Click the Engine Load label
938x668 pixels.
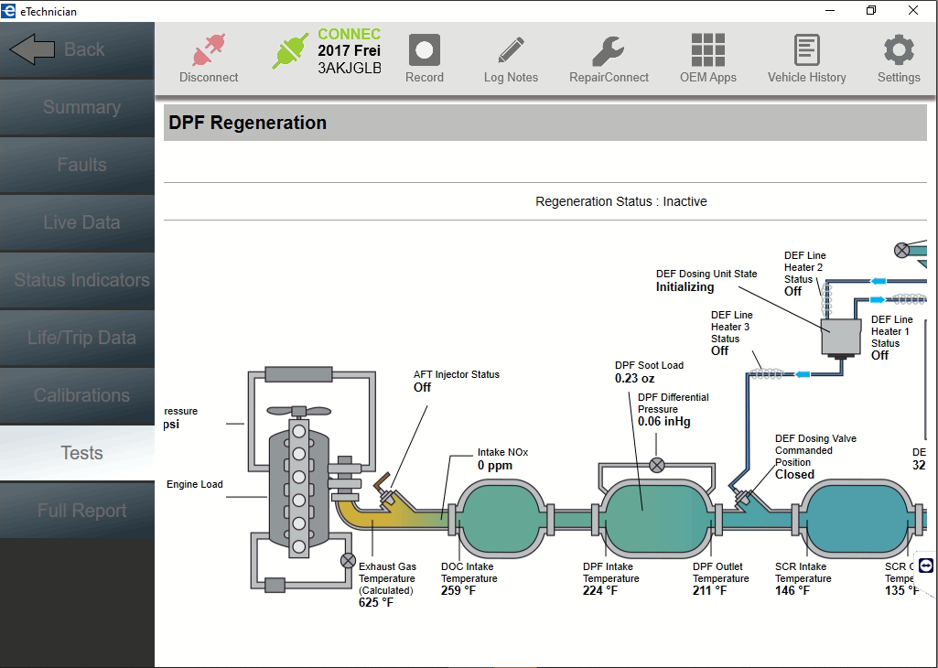(194, 484)
